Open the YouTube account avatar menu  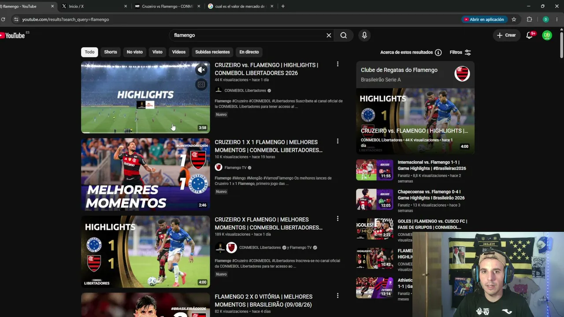[547, 35]
